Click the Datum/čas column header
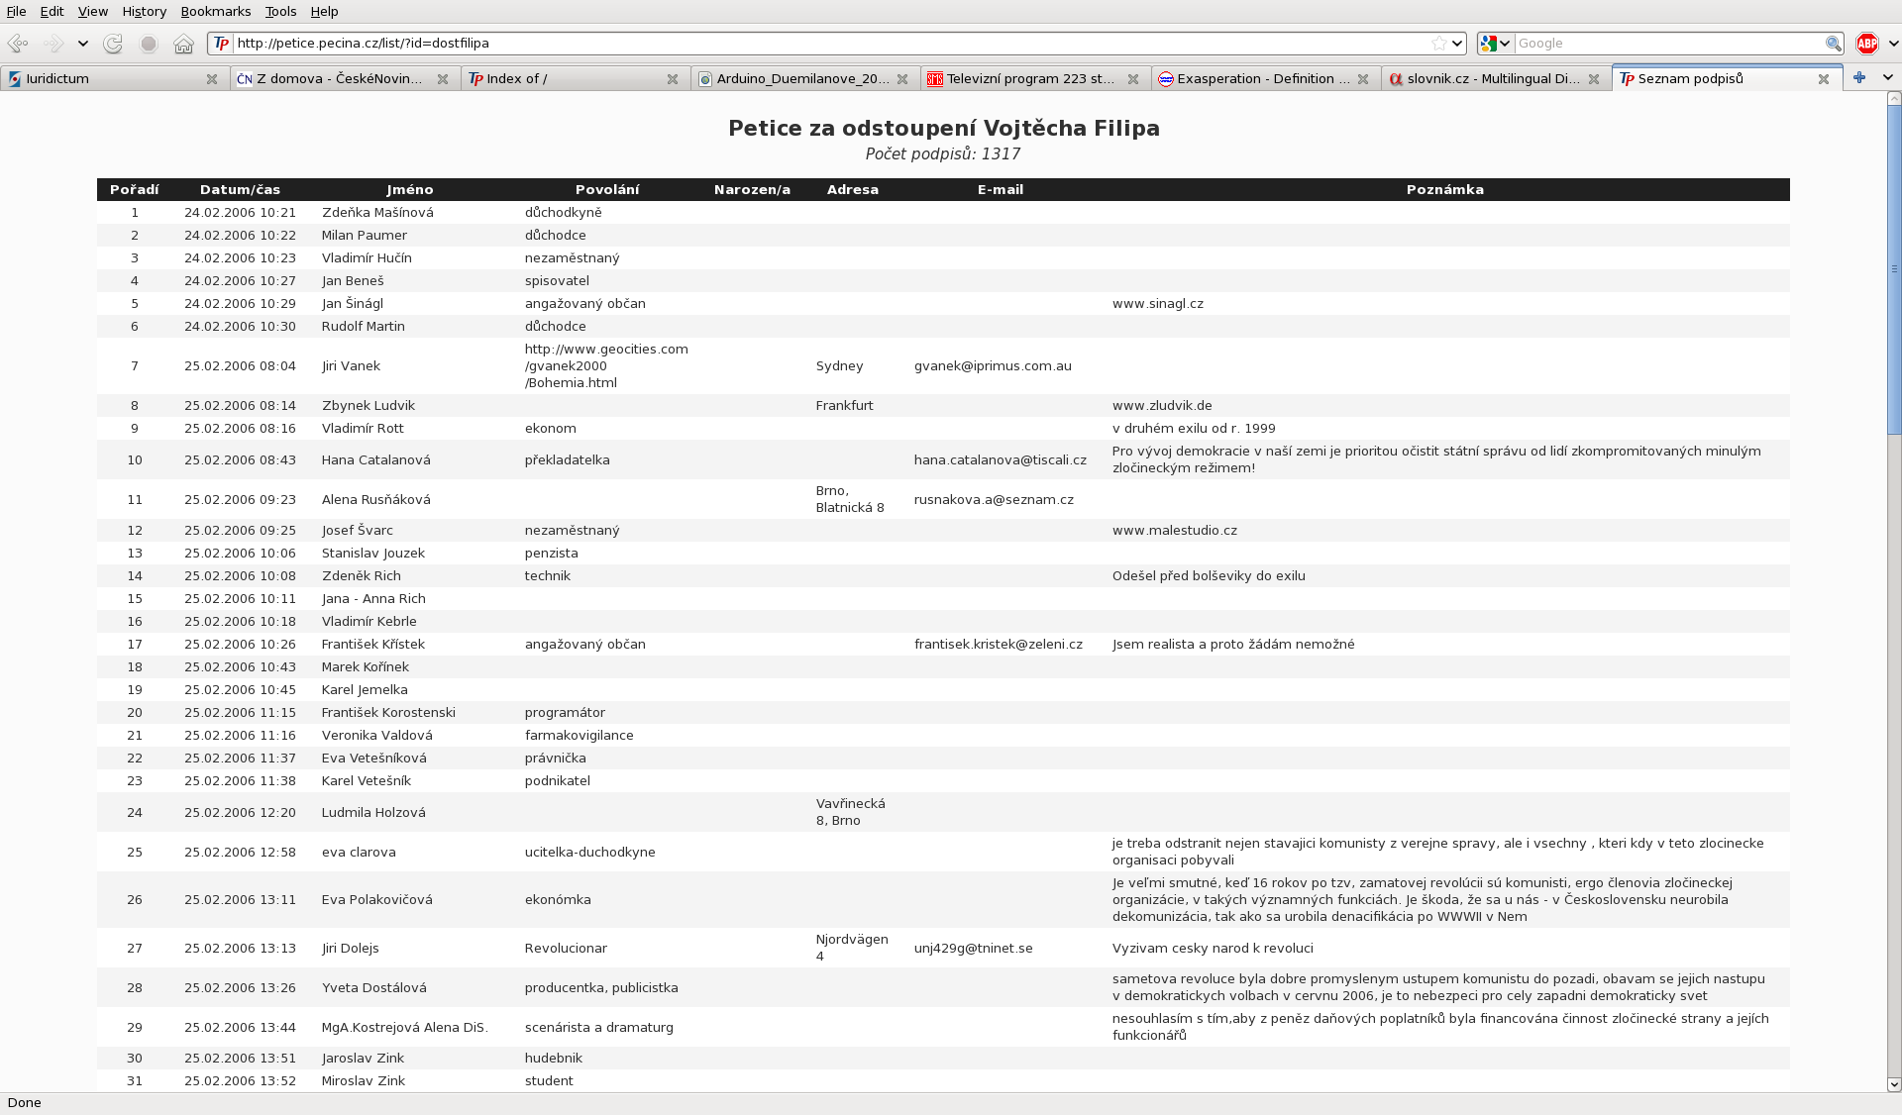Screen dimensions: 1902x1115 [x=240, y=189]
